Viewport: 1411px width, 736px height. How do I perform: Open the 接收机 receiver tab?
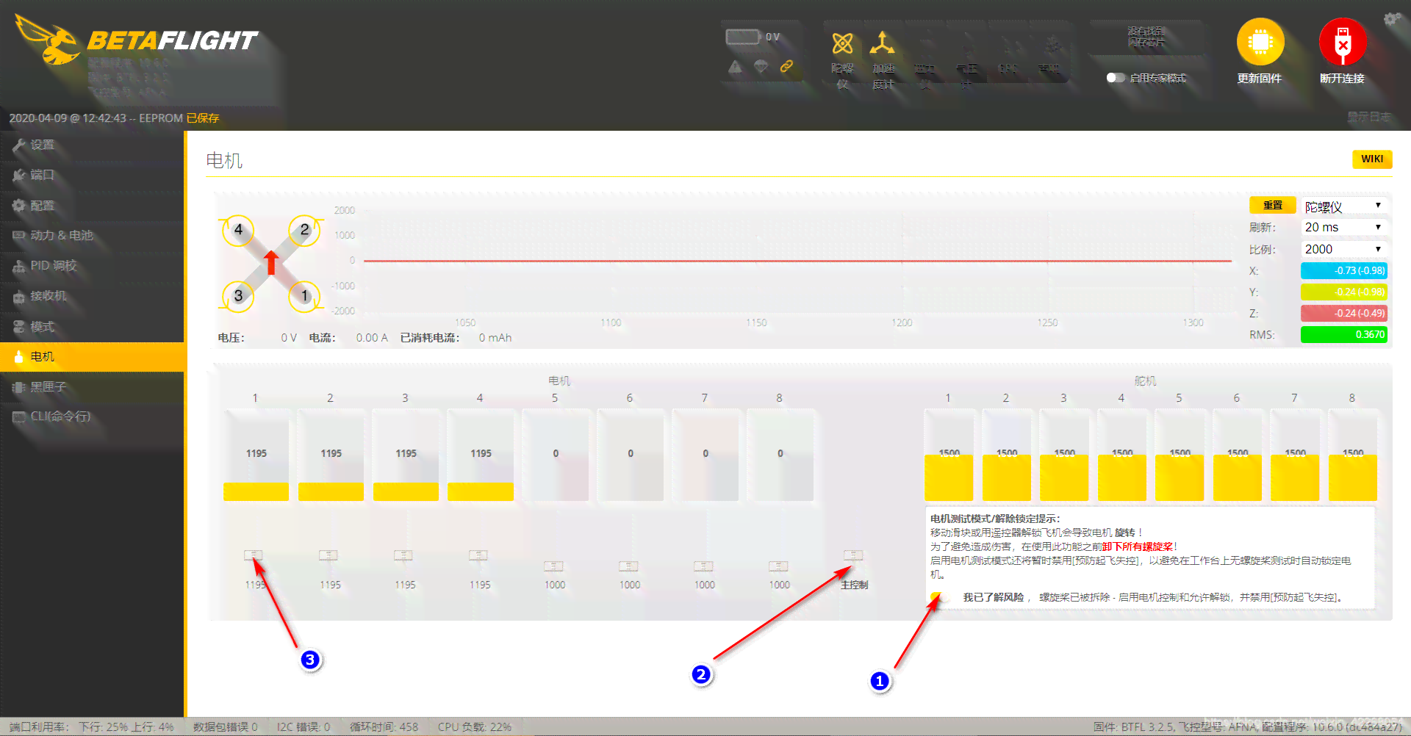tap(92, 296)
